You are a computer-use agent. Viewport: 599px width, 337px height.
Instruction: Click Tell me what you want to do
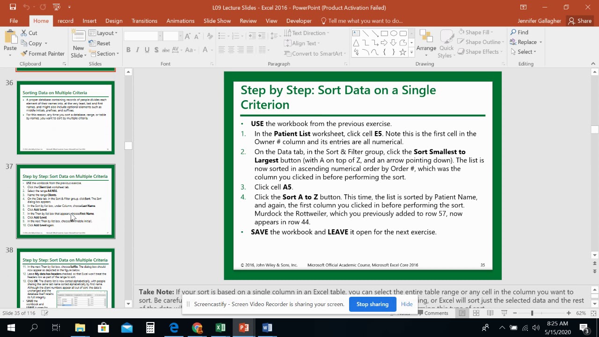click(x=361, y=21)
